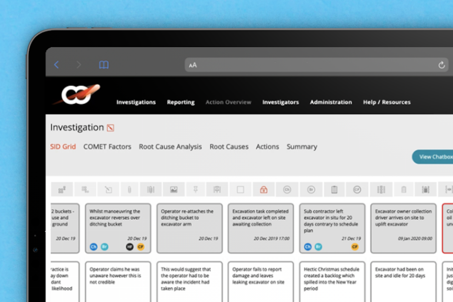Click the trash delete toolbar icon
453x302 pixels.
point(404,189)
